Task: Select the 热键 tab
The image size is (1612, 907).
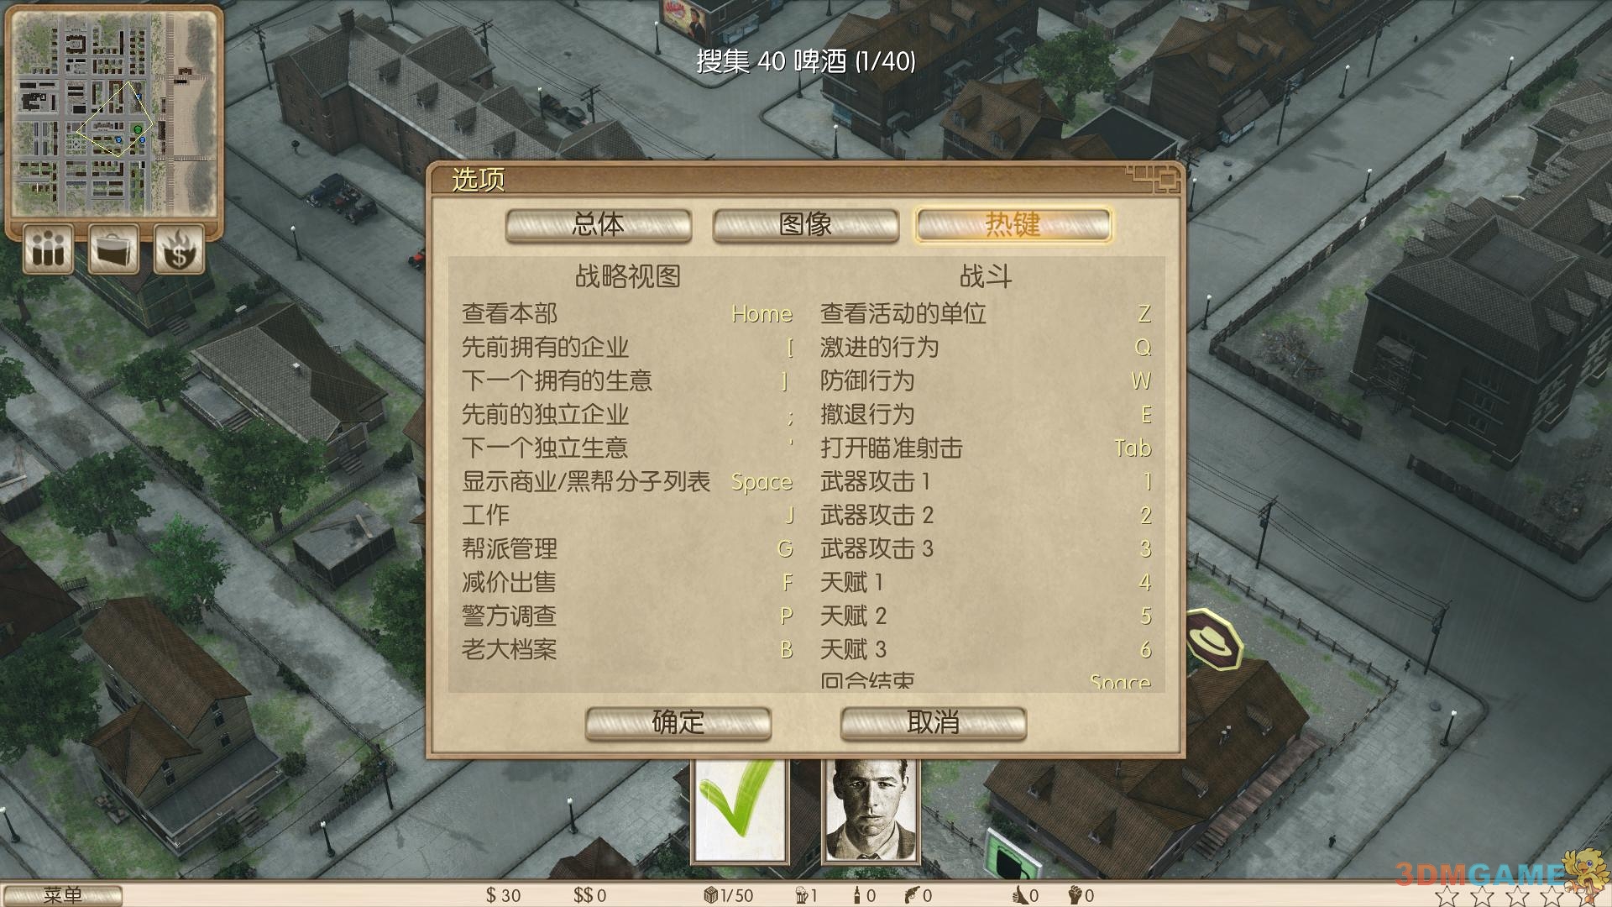Action: click(x=1013, y=225)
